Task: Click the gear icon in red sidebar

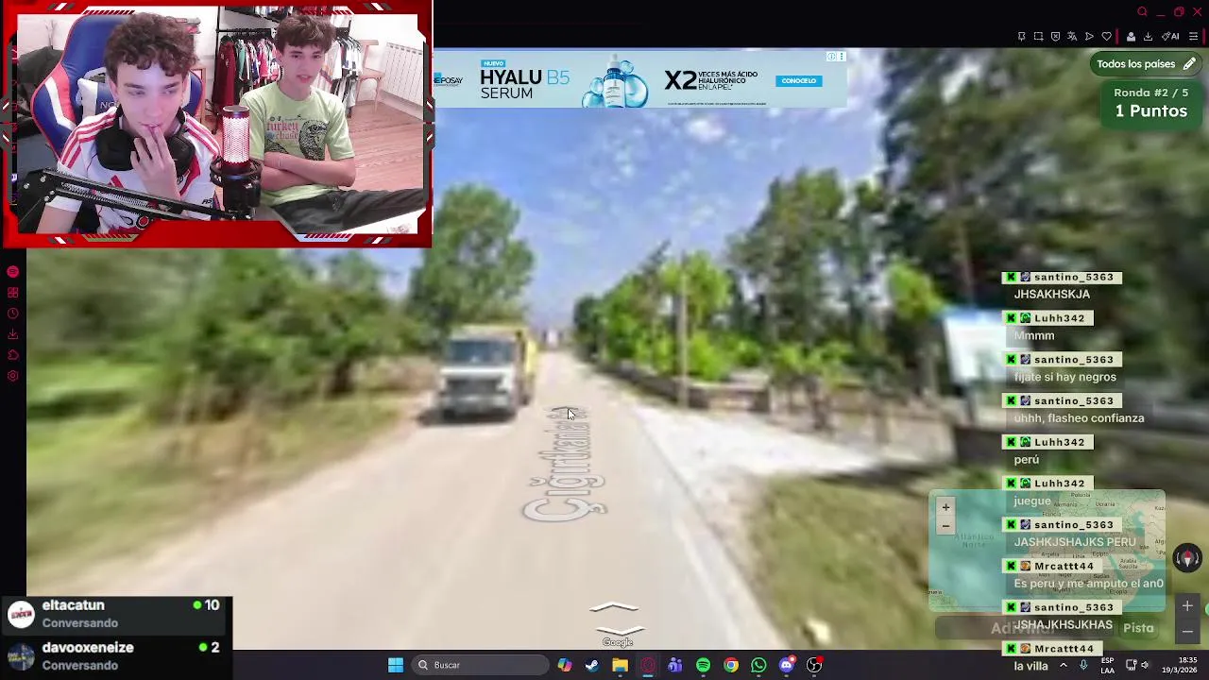Action: 13,376
